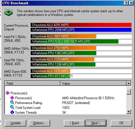Click the blue info icon beside System Threads

(12, 112)
